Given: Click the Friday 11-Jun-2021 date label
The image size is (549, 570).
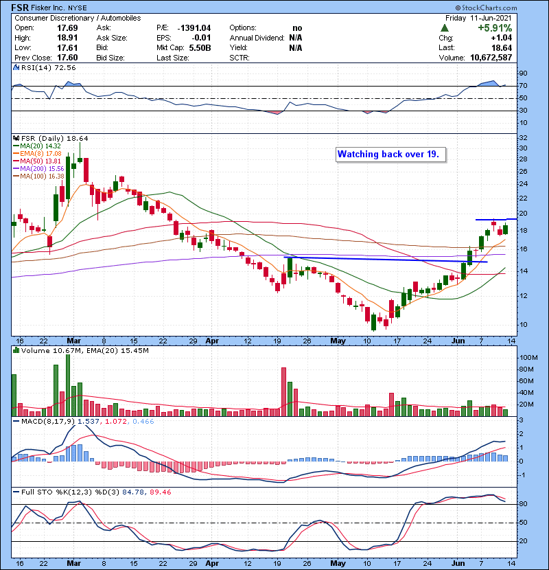Looking at the screenshot, I should click(x=478, y=18).
